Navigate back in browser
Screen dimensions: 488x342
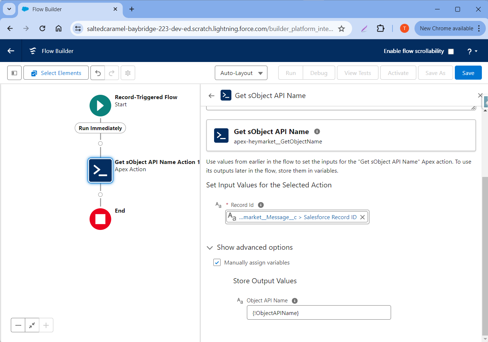point(10,28)
